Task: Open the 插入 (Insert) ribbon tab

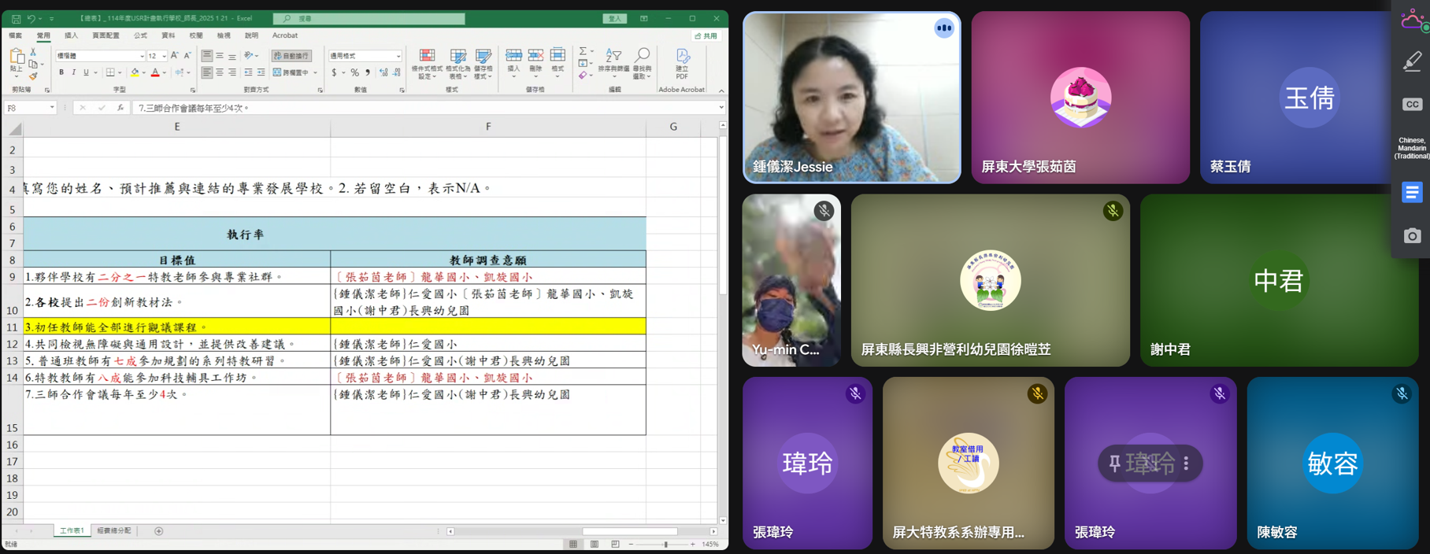Action: (71, 35)
